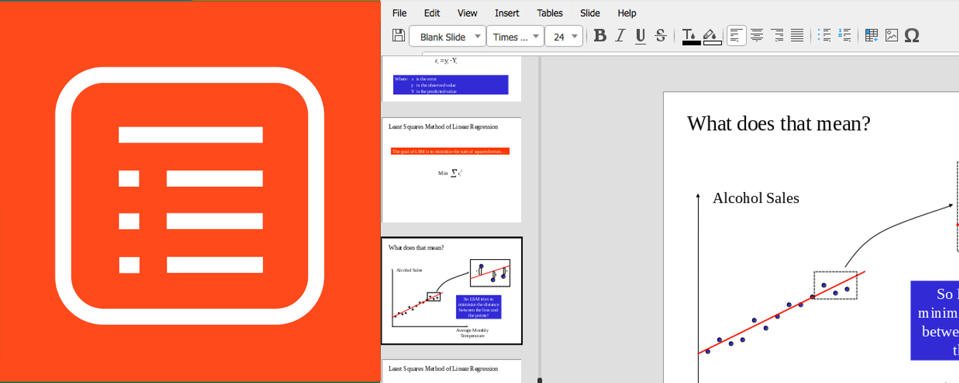Open the File menu
959x383 pixels.
pyautogui.click(x=399, y=13)
